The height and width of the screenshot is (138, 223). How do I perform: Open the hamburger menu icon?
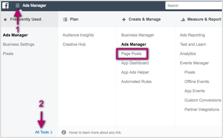pyautogui.click(x=17, y=6)
